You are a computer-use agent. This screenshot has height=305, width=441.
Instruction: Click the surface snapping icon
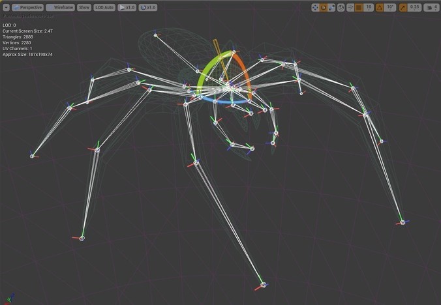coord(350,8)
